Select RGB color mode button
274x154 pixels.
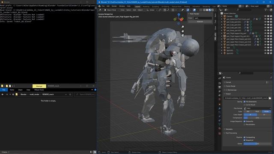point(257,111)
